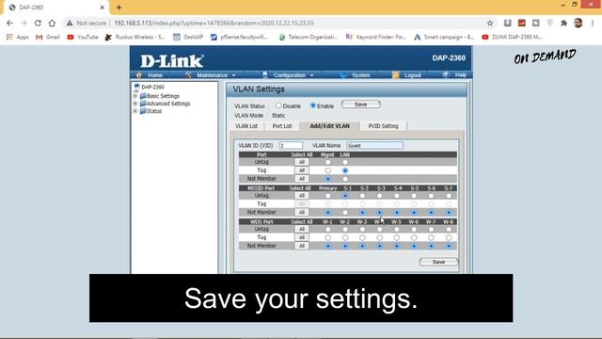Image resolution: width=602 pixels, height=339 pixels.
Task: Select Untag radio for LAN port
Action: coord(345,162)
